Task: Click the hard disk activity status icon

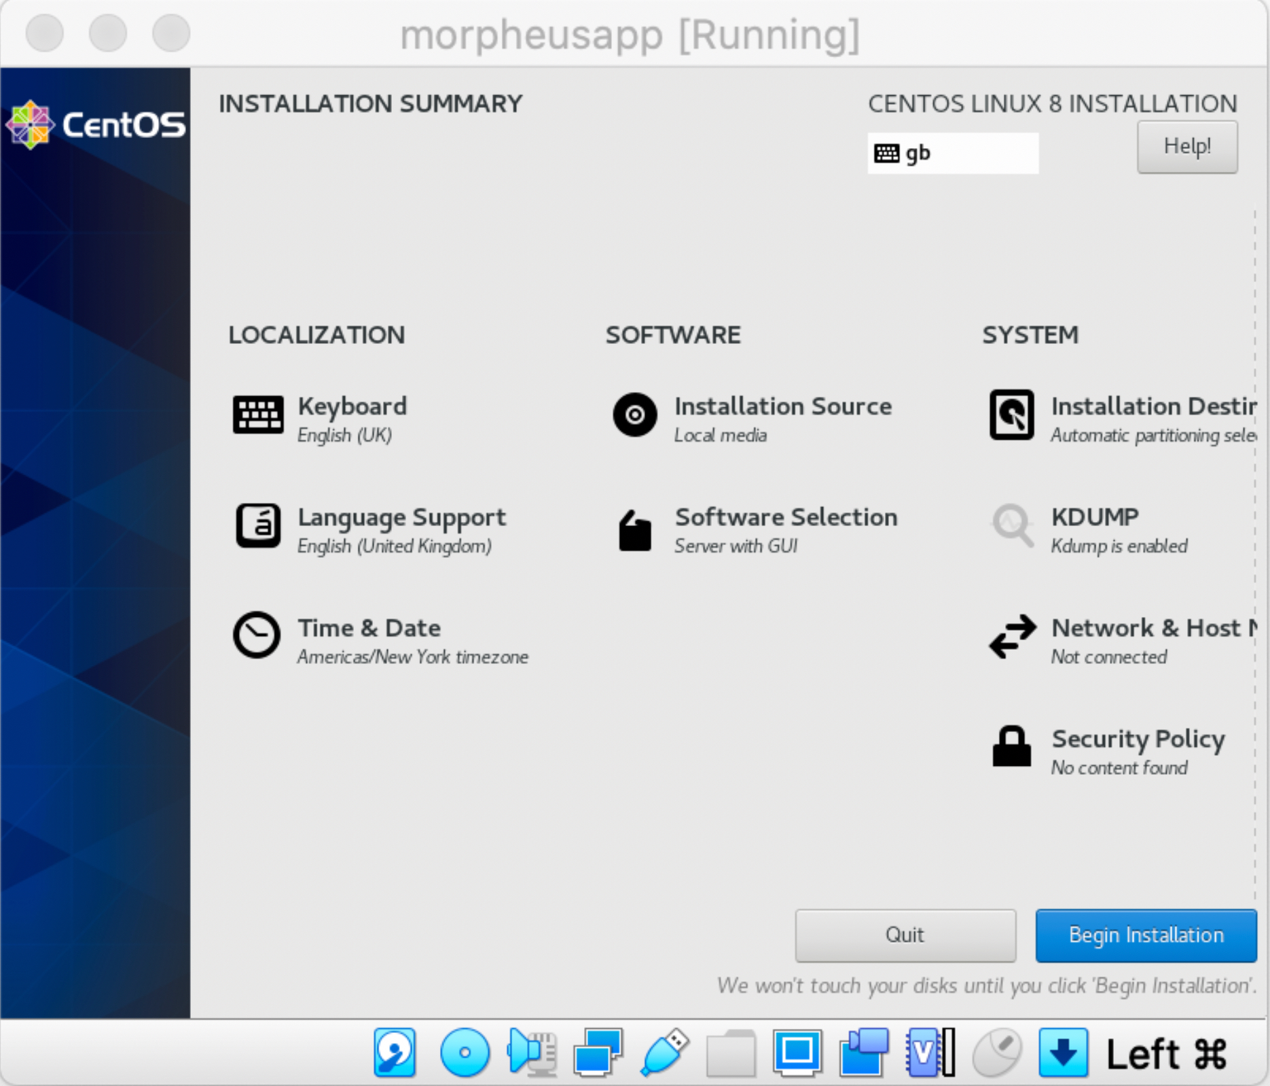Action: [395, 1053]
